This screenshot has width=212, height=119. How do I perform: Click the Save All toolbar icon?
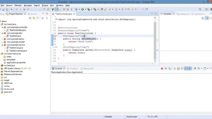[7, 10]
